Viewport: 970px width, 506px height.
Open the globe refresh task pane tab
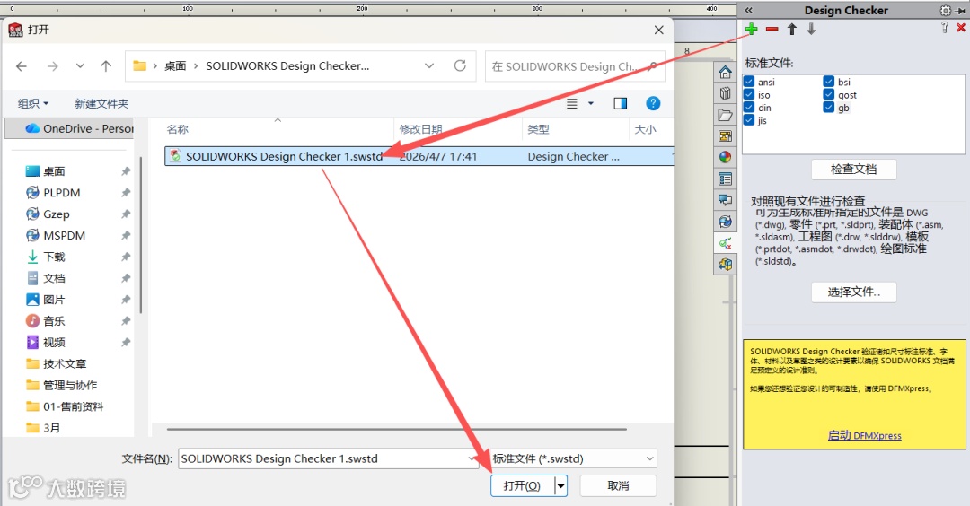[x=725, y=222]
